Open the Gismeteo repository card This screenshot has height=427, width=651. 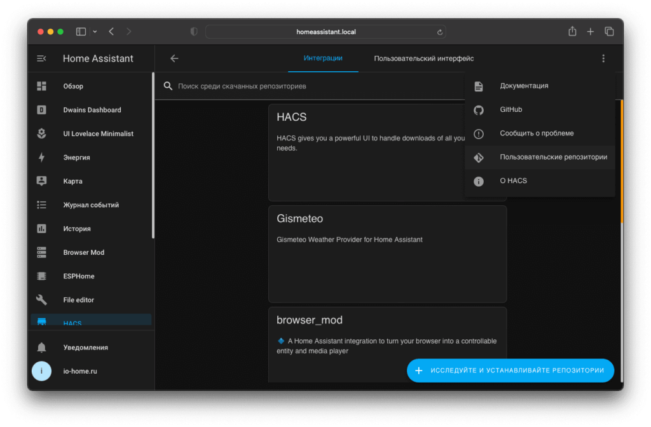click(387, 254)
